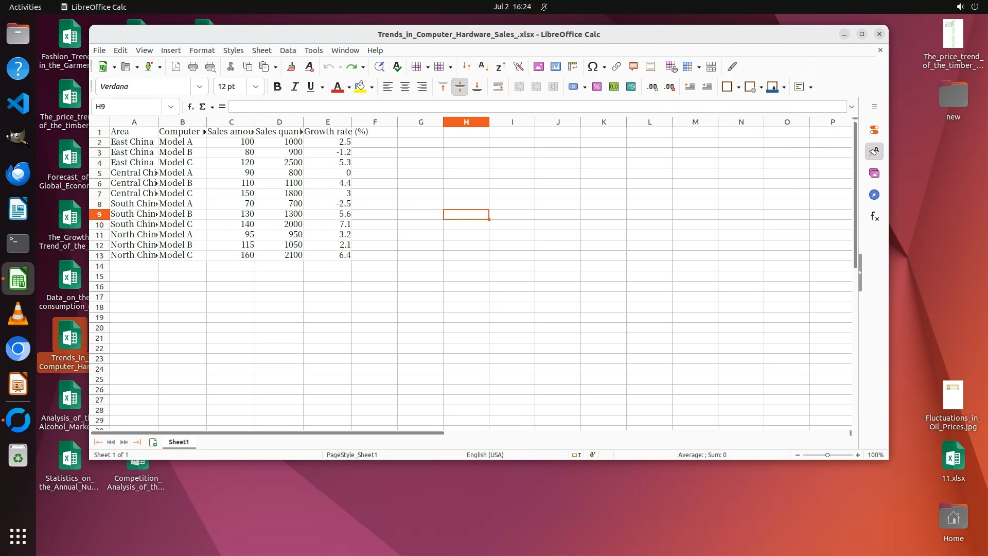The height and width of the screenshot is (556, 988).
Task: Click column header E
Action: pos(327,122)
